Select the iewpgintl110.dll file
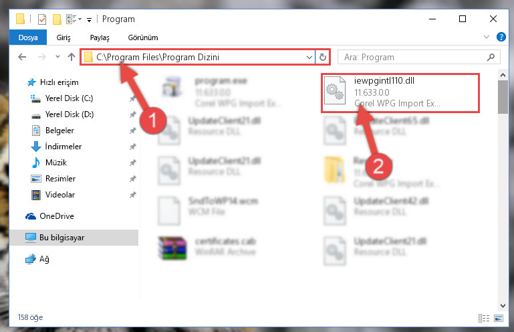The image size is (514, 332). 400,92
